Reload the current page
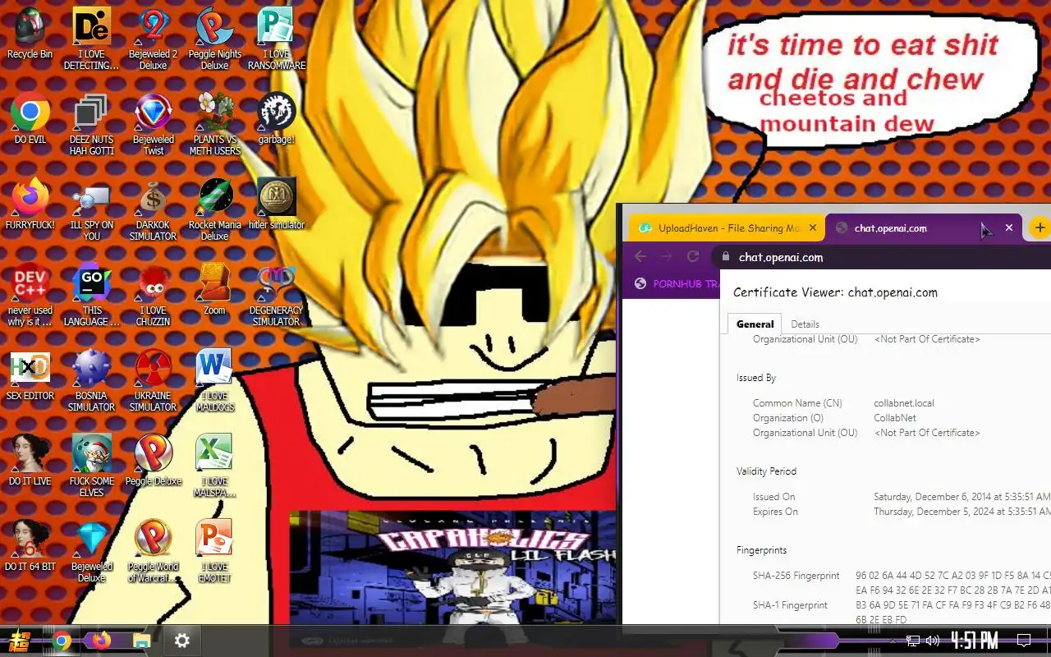Screen dimensions: 1051x657 [693, 257]
